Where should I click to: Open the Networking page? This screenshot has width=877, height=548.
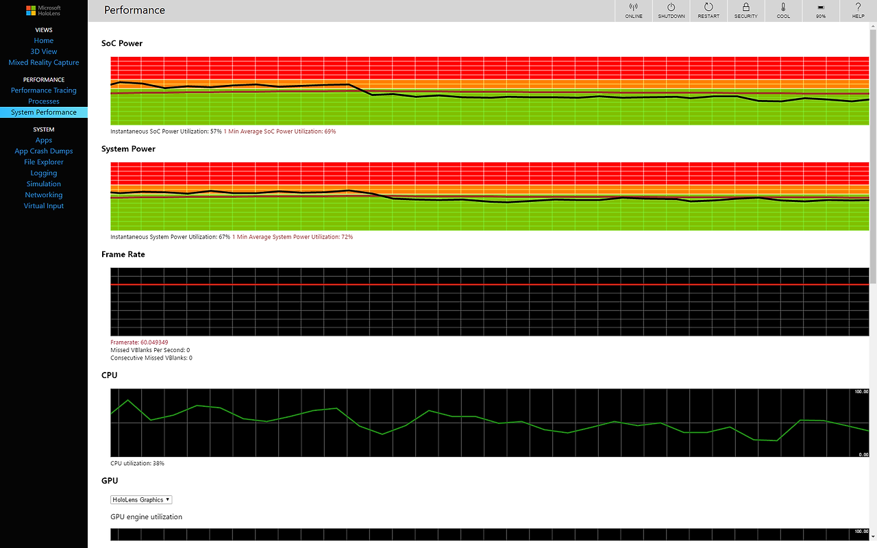[x=44, y=195]
